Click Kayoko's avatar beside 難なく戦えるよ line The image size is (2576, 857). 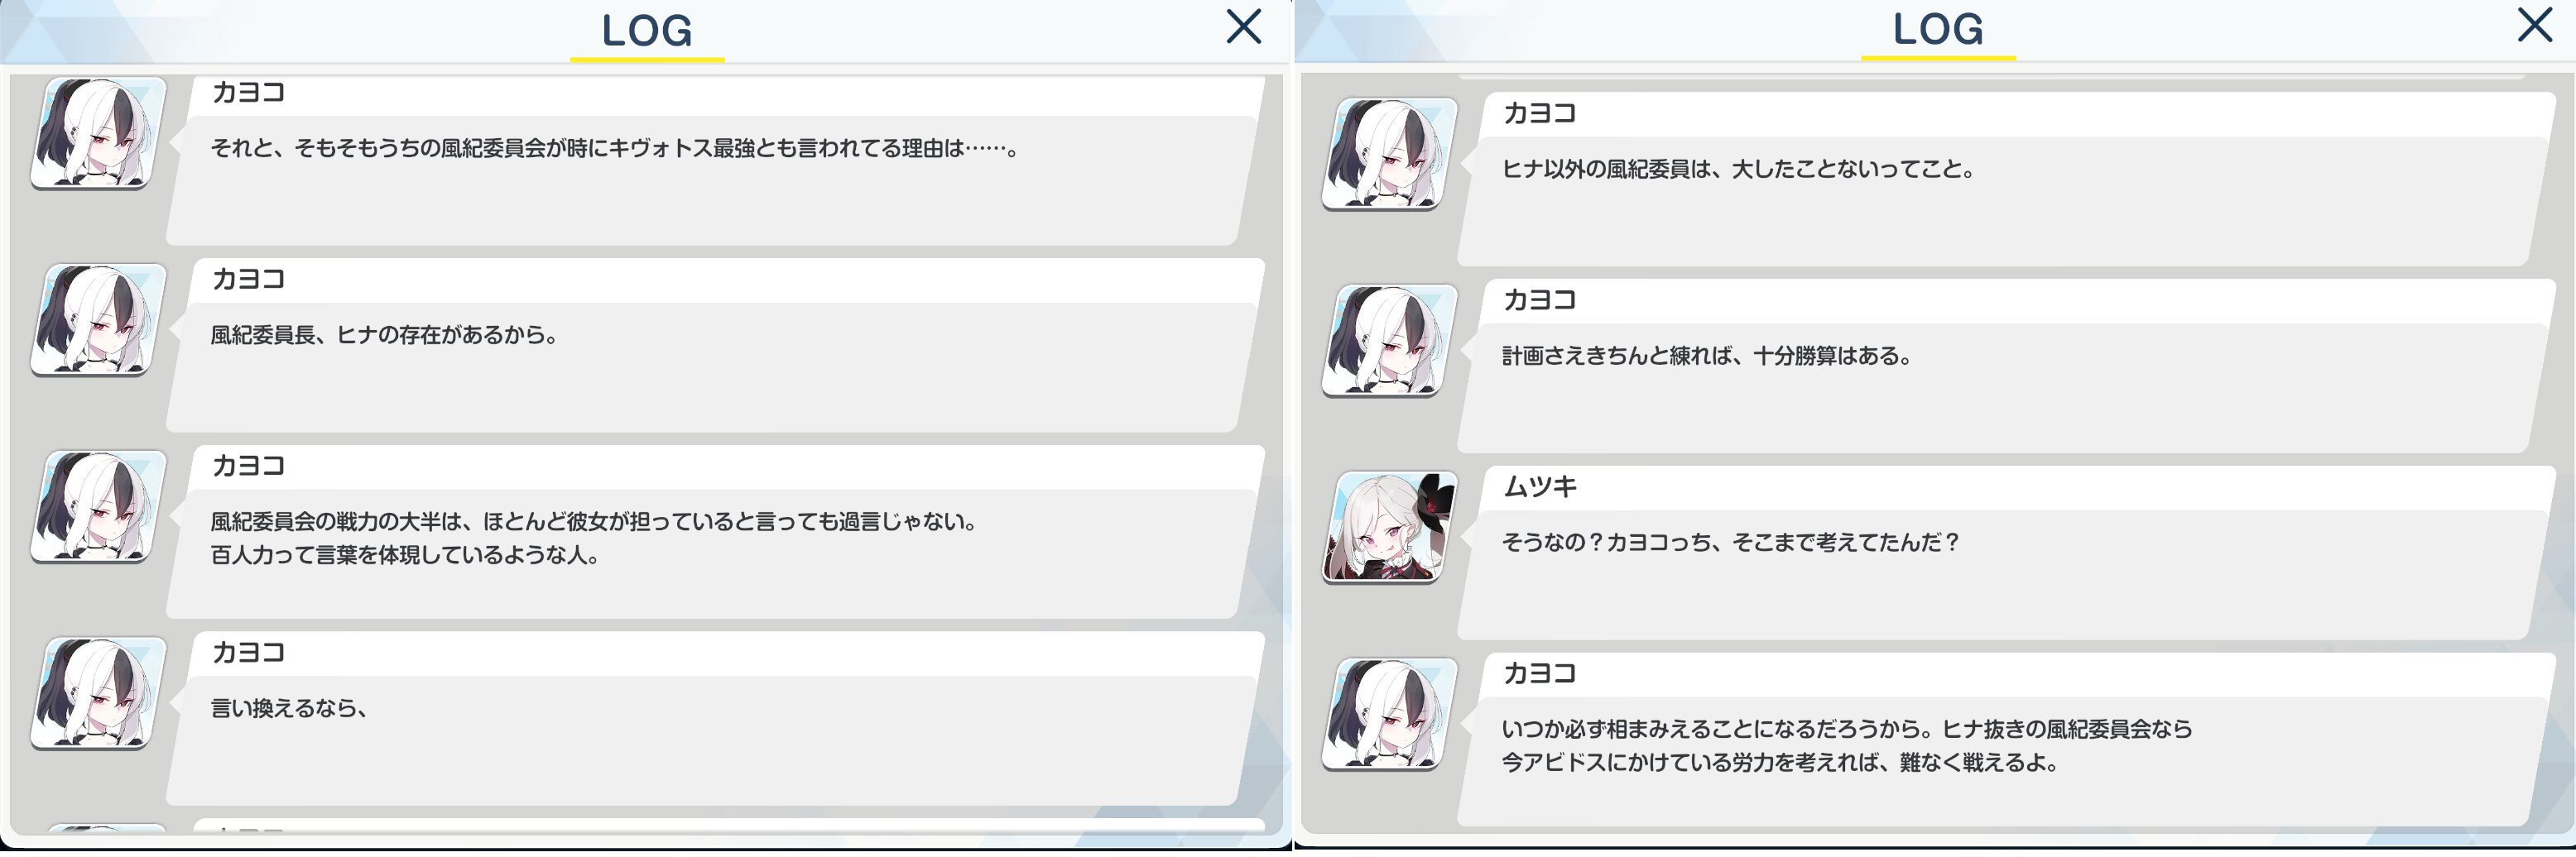1389,714
